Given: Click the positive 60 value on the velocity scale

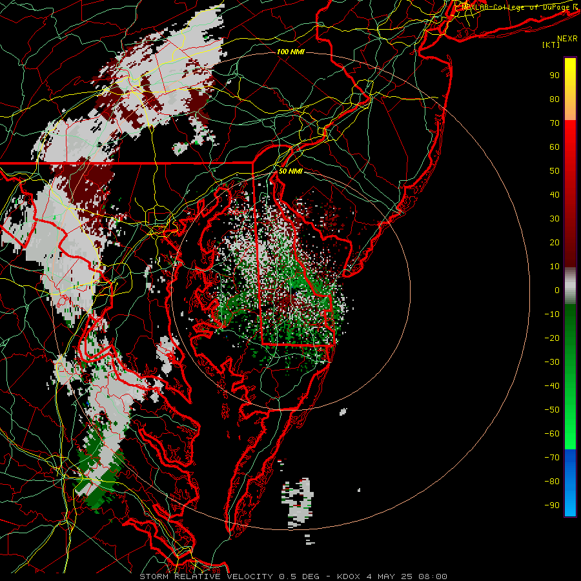Looking at the screenshot, I should (555, 147).
